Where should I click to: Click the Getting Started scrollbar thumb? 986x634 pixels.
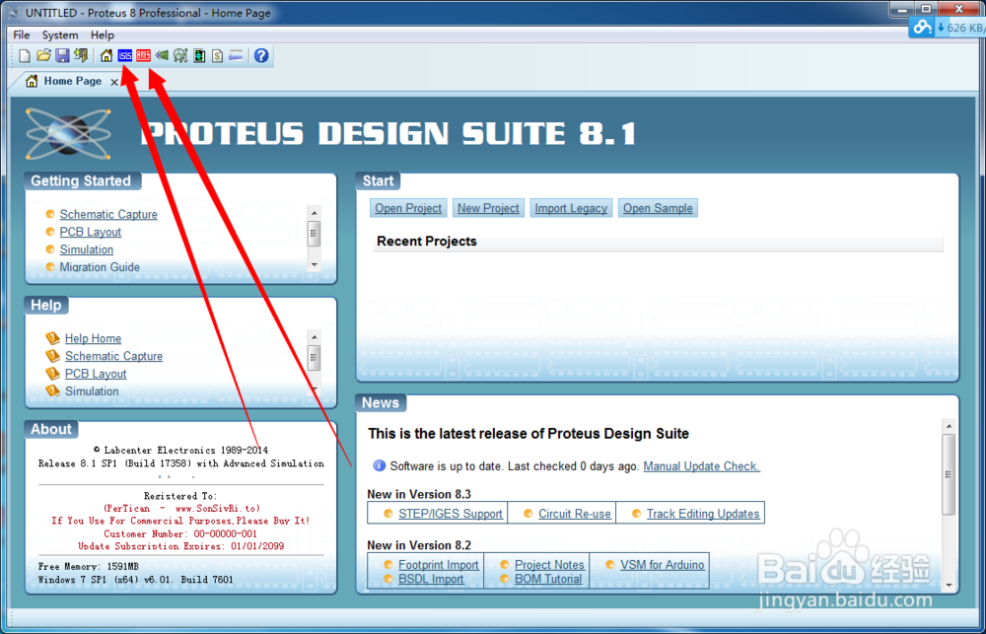coord(315,234)
